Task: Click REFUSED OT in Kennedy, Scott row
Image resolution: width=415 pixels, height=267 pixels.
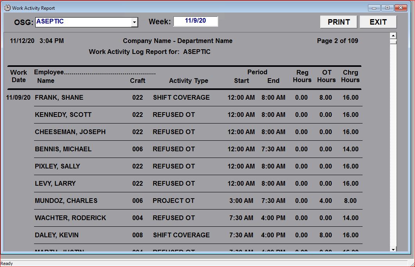Action: (x=173, y=115)
